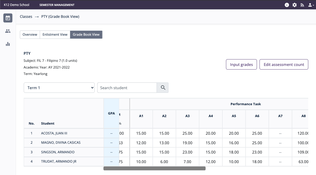Screen dimensions: 316x175
Task: Click the Input grades button
Action: pos(241,64)
